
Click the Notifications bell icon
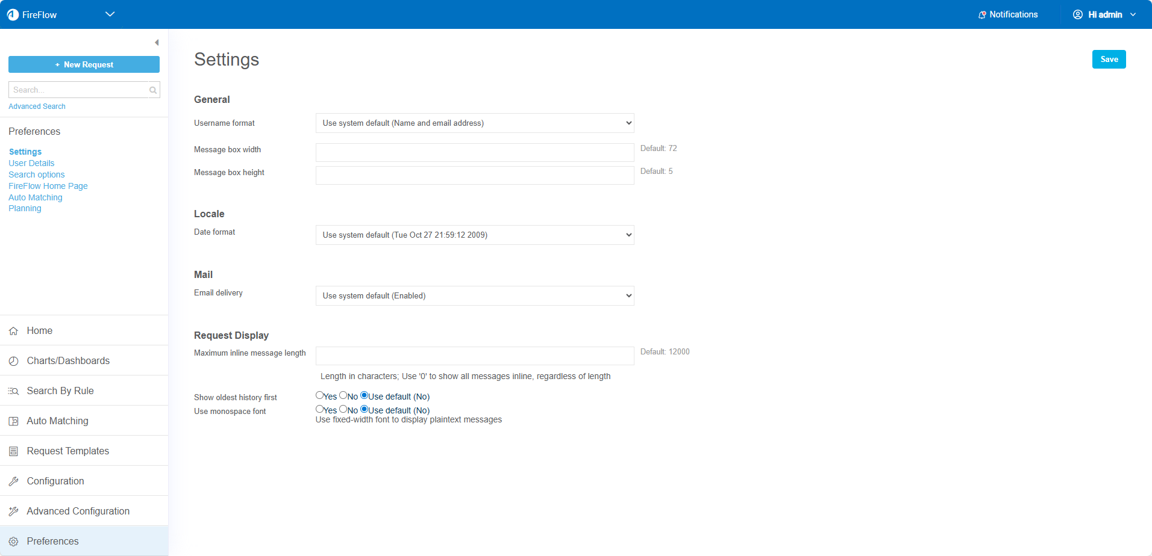coord(982,14)
